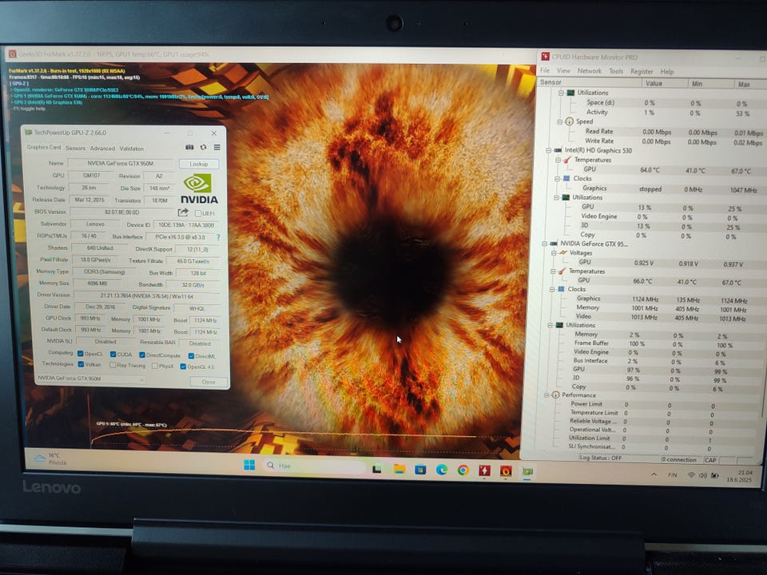Open the weather widget showing 16°C
The image size is (767, 575).
click(x=50, y=458)
